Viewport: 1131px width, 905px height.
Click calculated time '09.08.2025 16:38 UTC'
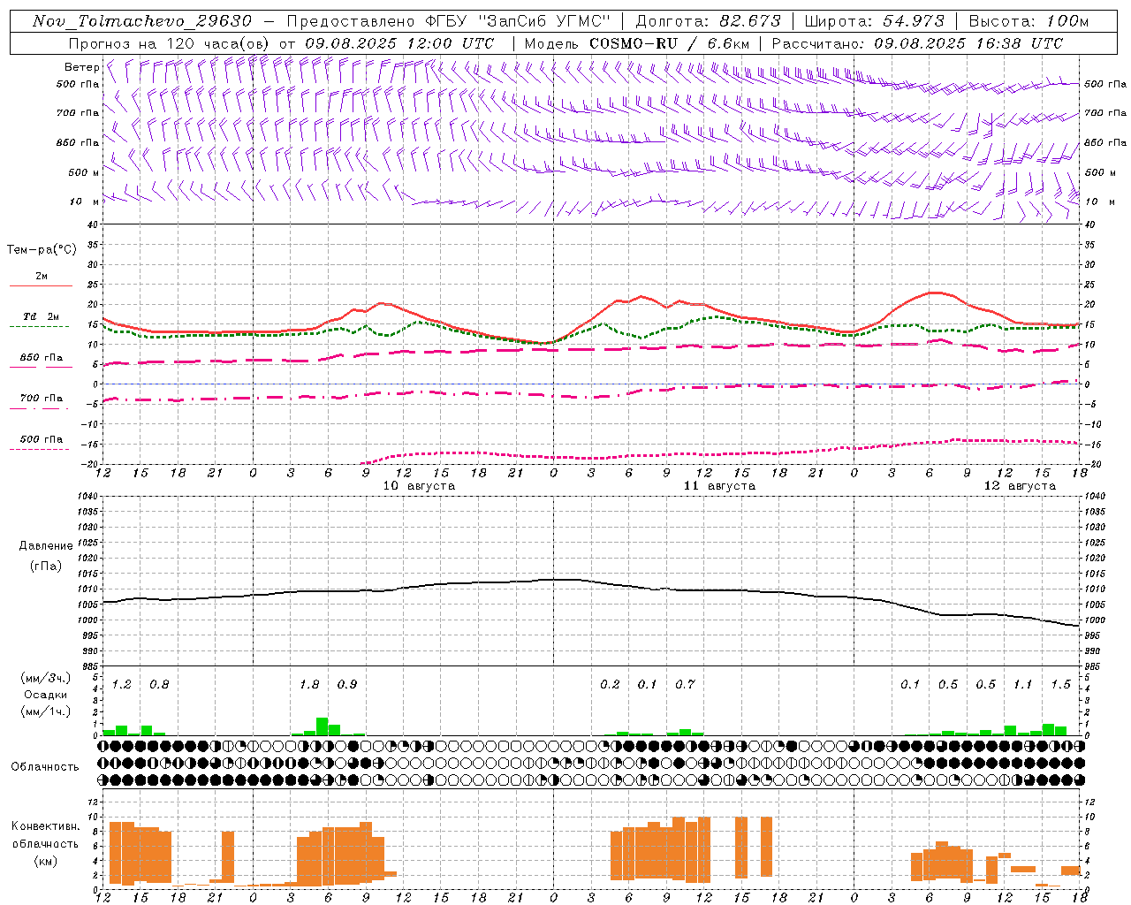(x=968, y=43)
